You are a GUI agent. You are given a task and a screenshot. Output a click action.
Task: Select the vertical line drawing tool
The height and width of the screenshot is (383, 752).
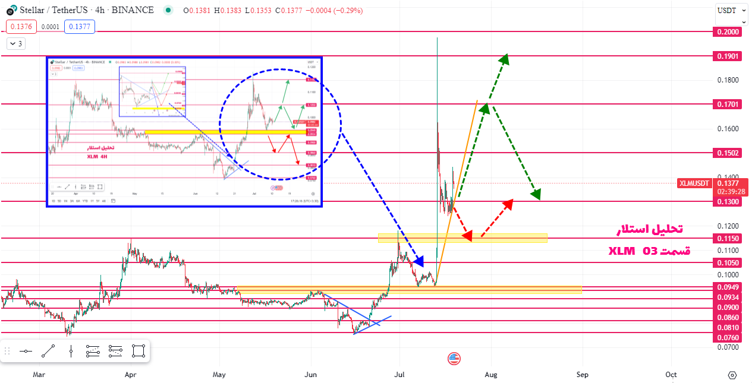point(71,351)
